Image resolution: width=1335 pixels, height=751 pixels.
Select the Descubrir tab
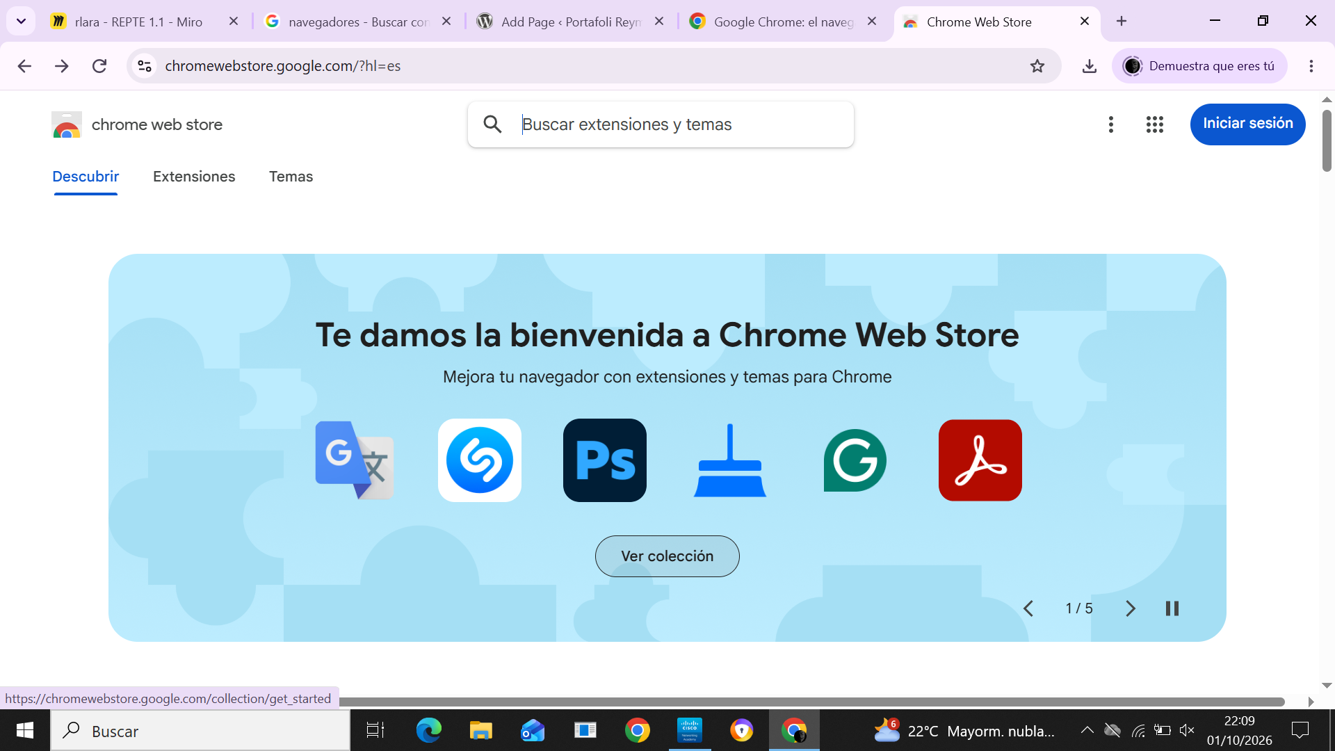point(86,177)
